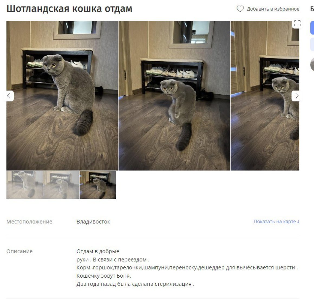
Task: Open the middle large cat photo
Action: 174,96
